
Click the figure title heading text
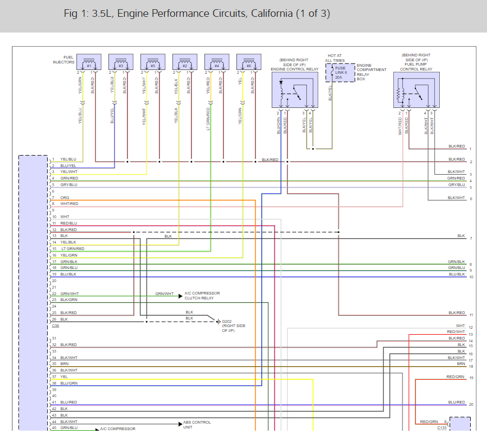point(196,14)
